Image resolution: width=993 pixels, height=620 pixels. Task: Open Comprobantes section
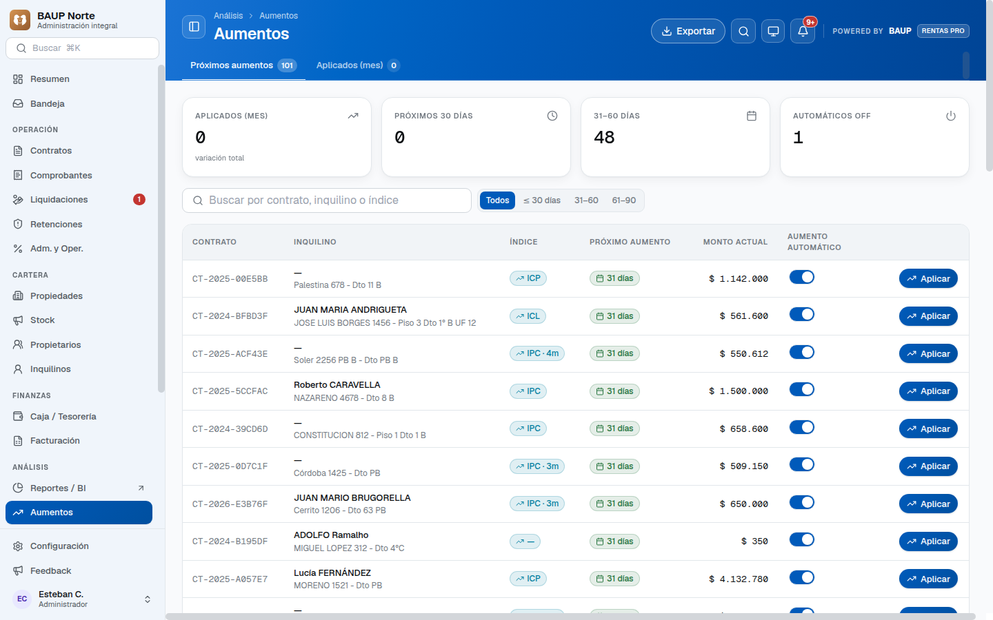79,176
